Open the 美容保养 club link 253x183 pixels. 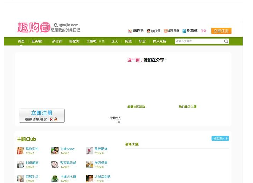tap(101, 163)
